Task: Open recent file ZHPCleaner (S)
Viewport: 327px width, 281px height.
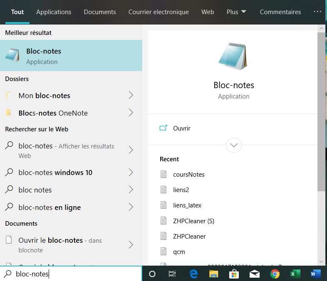Action: (193, 221)
